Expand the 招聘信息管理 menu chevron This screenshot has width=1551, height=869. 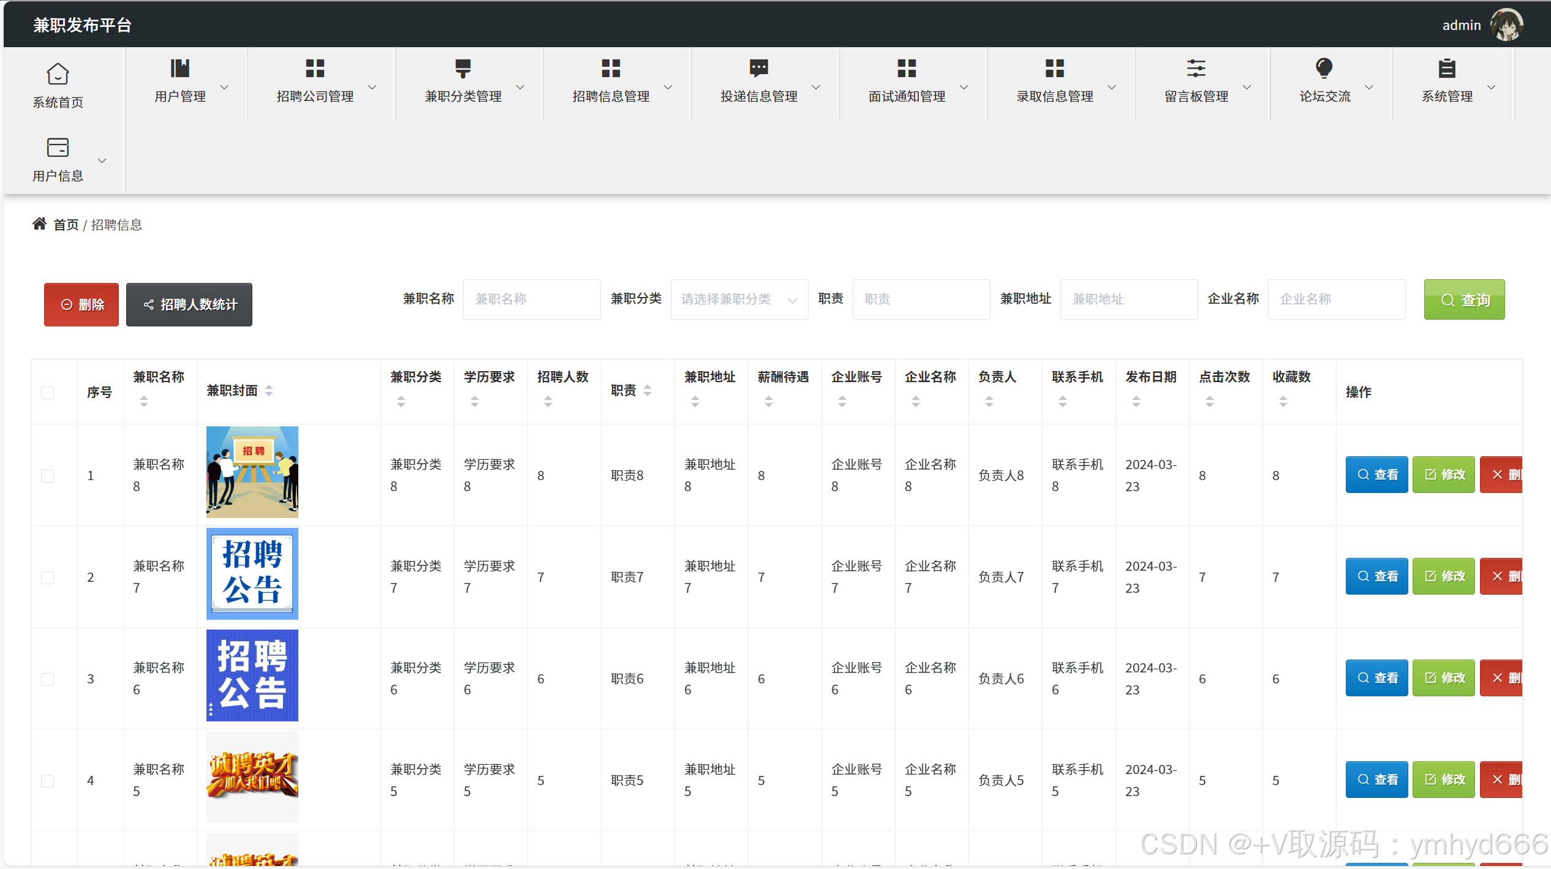tap(668, 87)
